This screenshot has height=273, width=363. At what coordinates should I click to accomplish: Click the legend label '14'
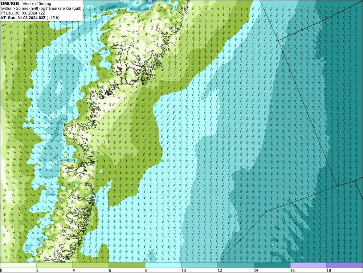(x=256, y=270)
